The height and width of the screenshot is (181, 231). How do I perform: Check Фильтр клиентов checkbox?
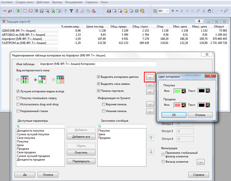click(x=163, y=161)
